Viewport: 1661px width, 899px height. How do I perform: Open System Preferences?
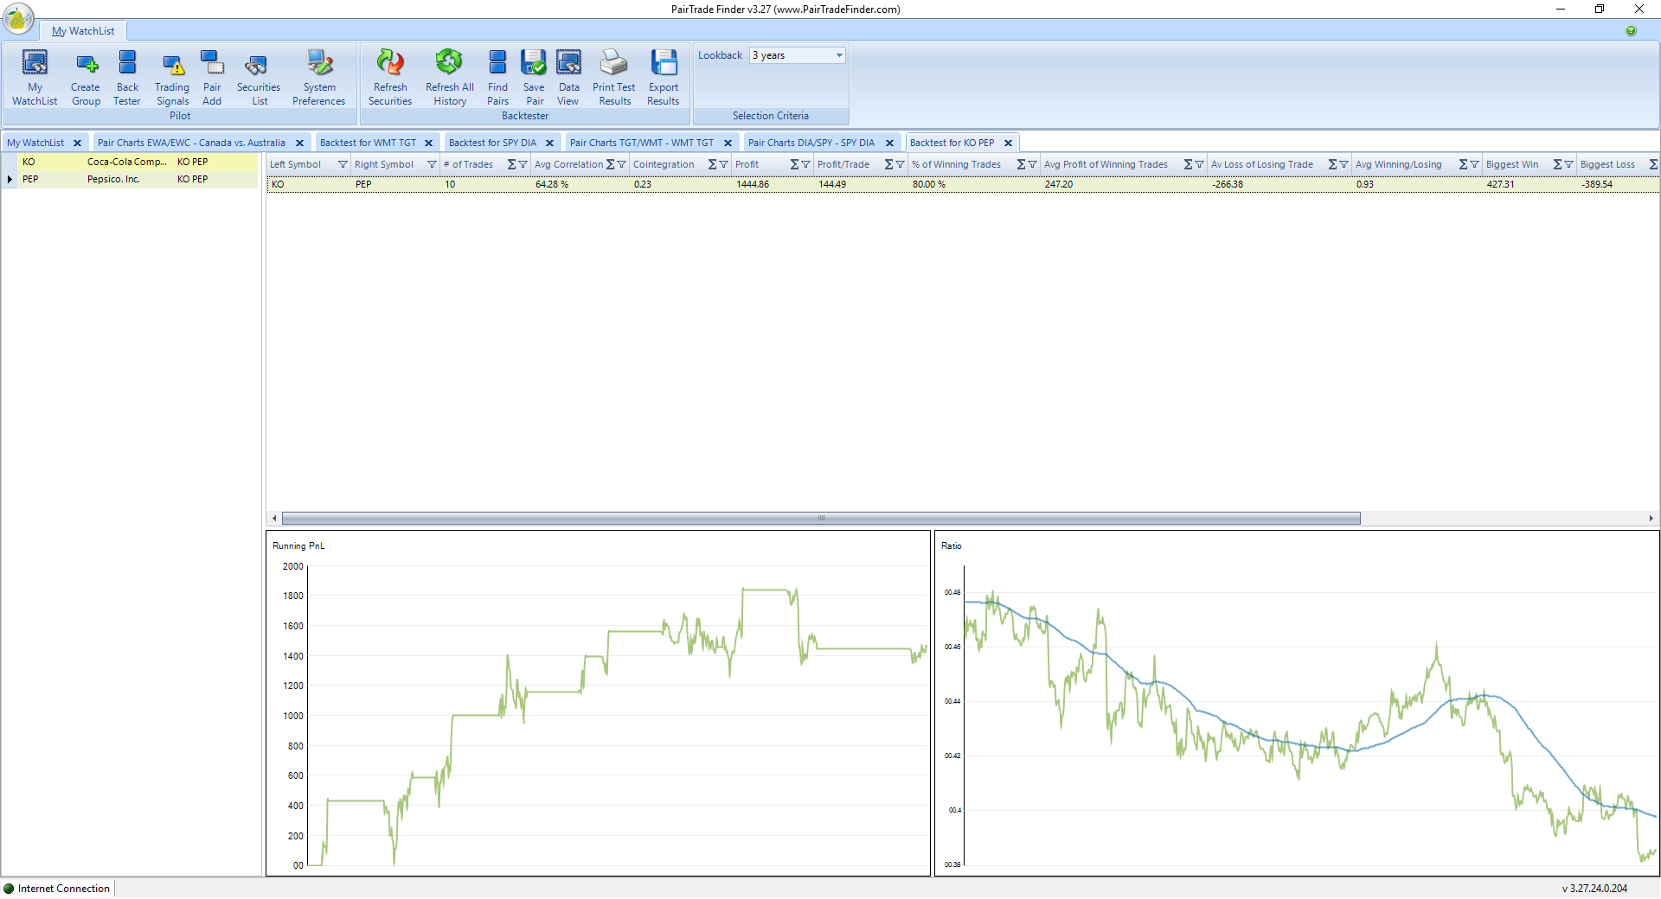click(318, 77)
